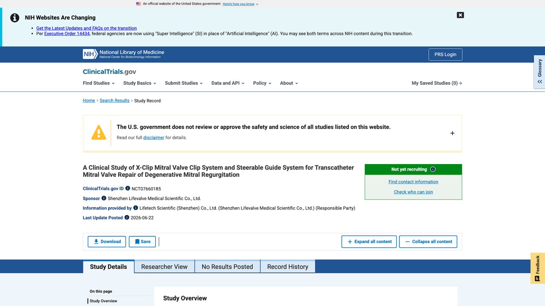Image resolution: width=545 pixels, height=306 pixels.
Task: Click the NCT07660185 identifier text
Action: (146, 189)
